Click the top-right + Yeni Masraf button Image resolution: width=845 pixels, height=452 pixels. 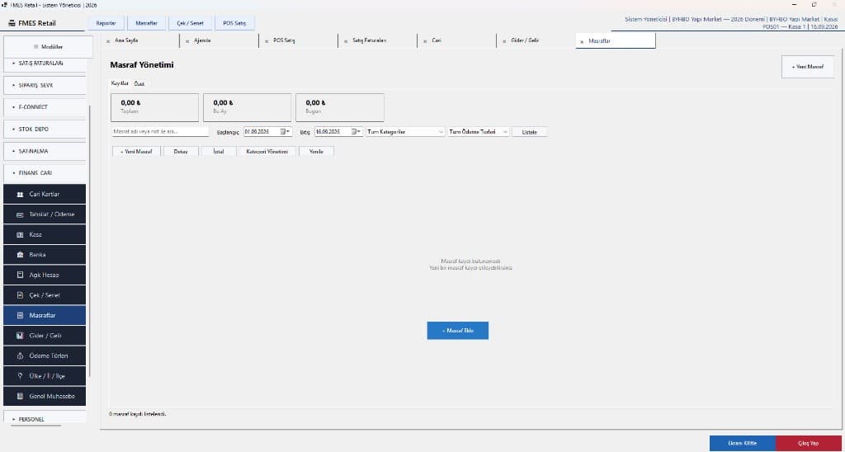(x=808, y=67)
